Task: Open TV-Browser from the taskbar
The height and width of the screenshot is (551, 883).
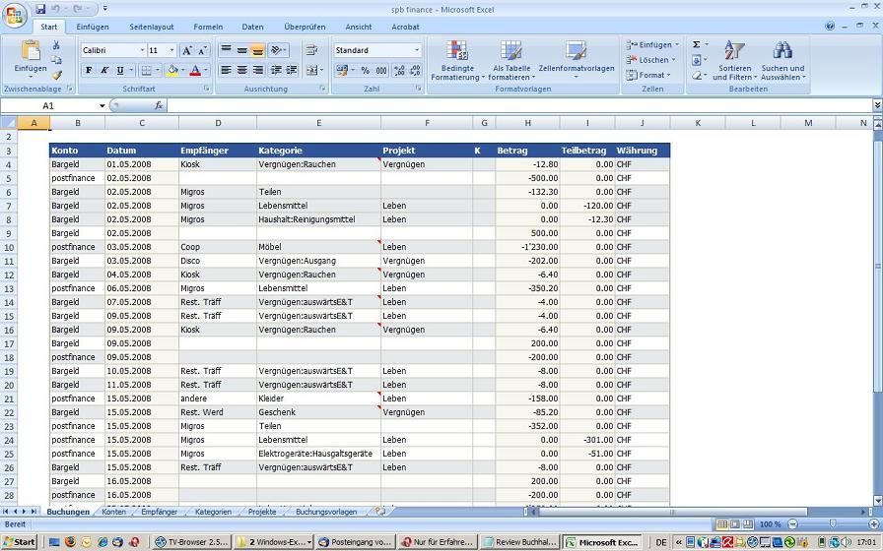Action: (x=192, y=542)
